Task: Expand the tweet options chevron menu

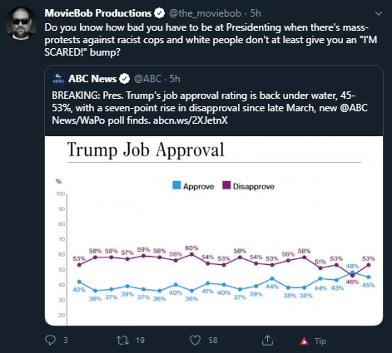Action: point(379,13)
